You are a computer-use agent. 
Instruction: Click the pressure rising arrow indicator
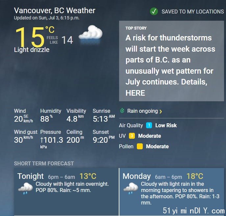click(42, 140)
